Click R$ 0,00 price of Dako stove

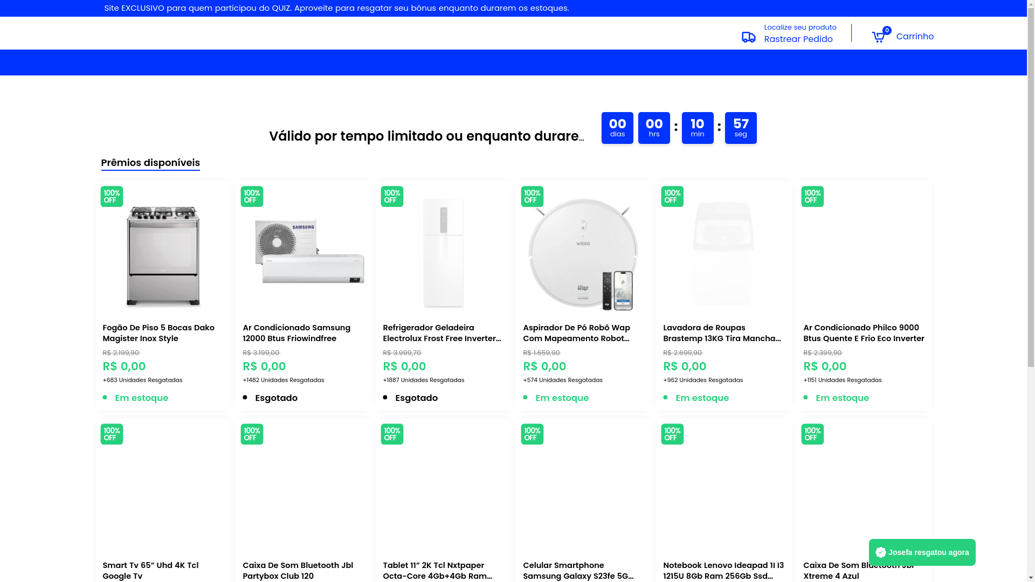[x=124, y=366]
